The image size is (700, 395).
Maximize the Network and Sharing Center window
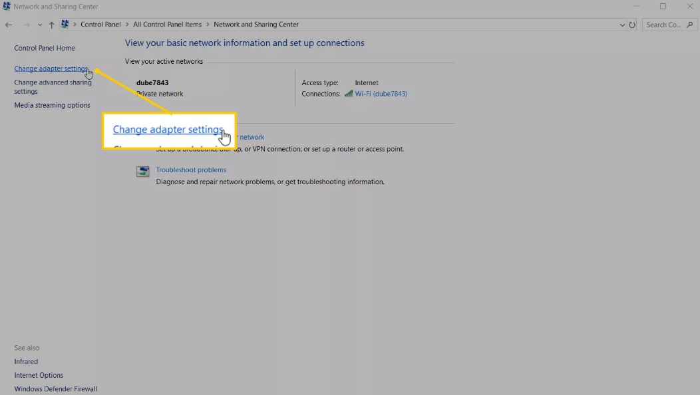tap(663, 6)
